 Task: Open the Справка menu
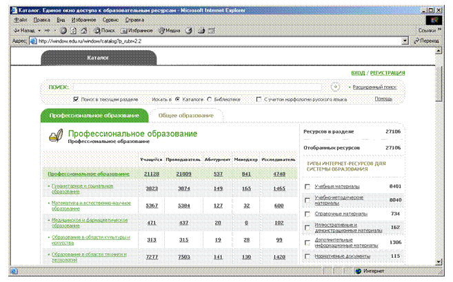point(134,20)
